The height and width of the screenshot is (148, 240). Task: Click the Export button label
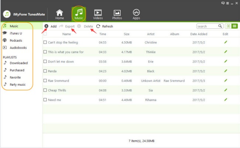tap(70, 26)
